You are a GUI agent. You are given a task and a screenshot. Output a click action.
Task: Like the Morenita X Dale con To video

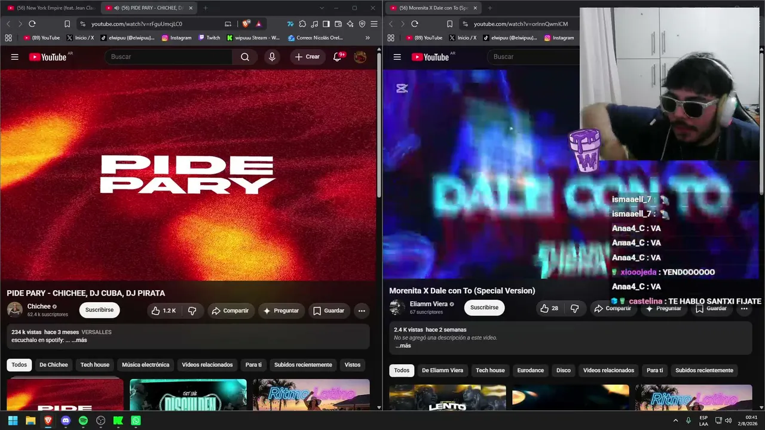549,308
